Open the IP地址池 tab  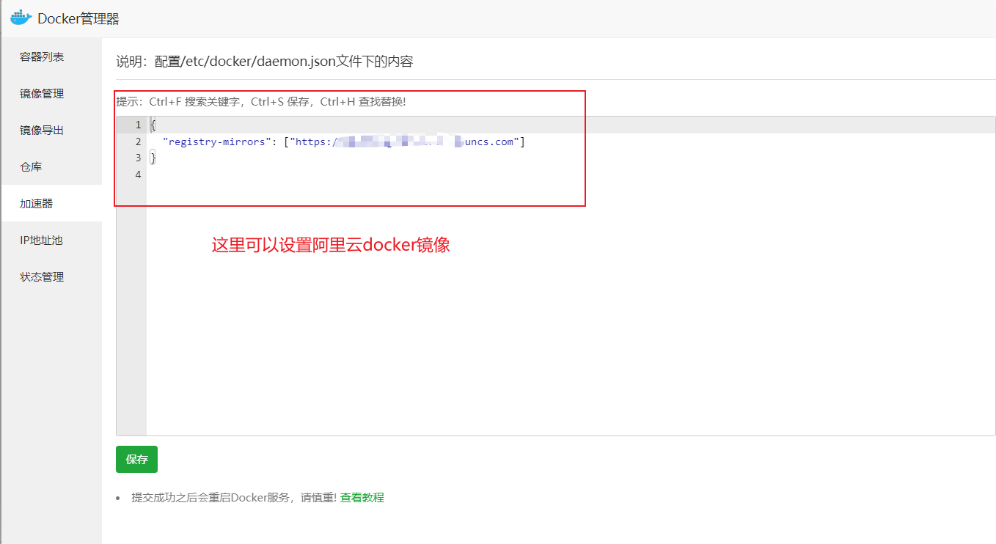click(x=51, y=240)
